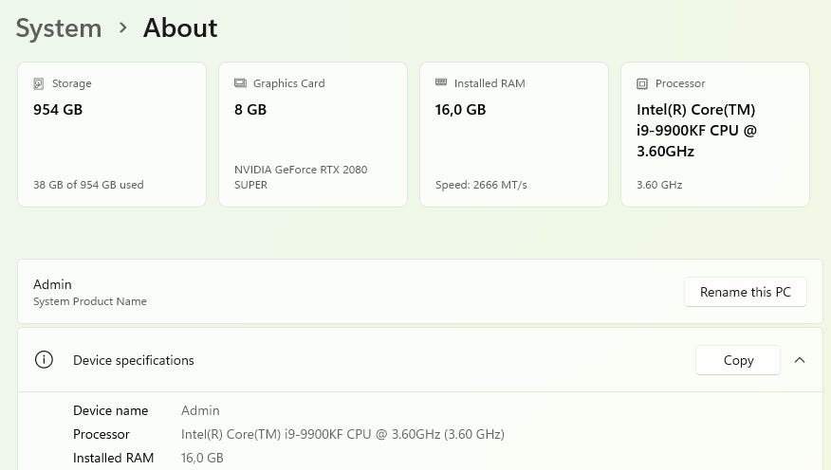Open the Installed RAM 16,0 GB card
This screenshot has width=831, height=470.
(x=514, y=135)
